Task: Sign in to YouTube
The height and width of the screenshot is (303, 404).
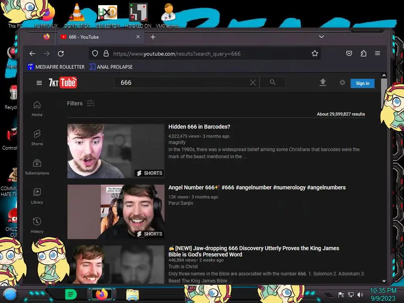Action: [x=362, y=83]
